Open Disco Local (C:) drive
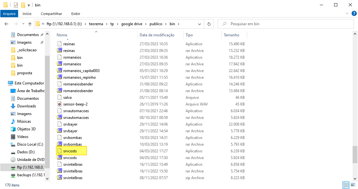358x189 pixels. point(30,144)
